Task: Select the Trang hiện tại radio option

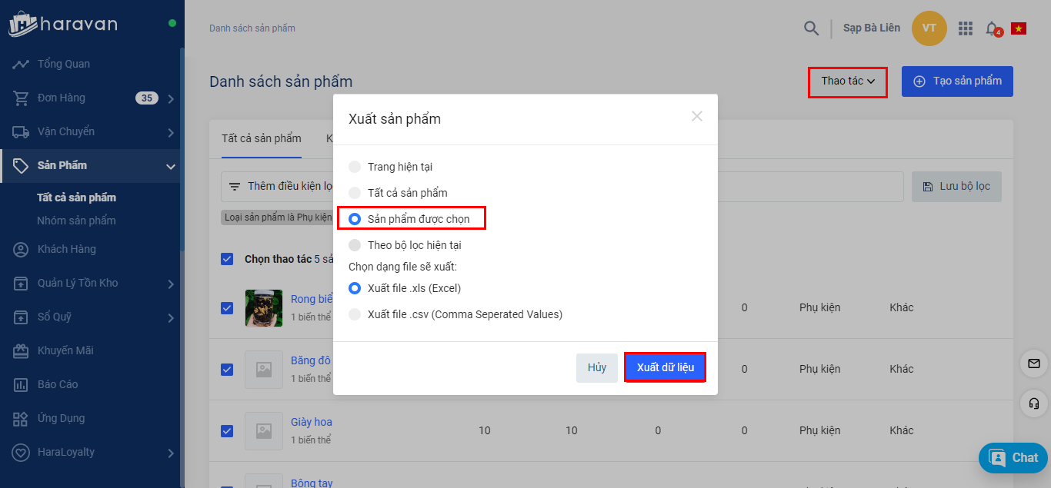Action: click(355, 167)
